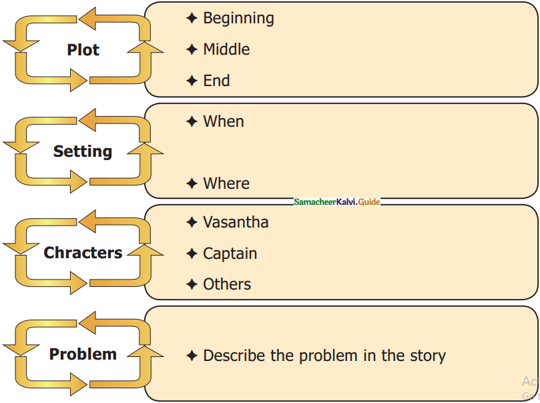Click the Plot cycle arrows icon
The width and height of the screenshot is (540, 403).
click(x=83, y=49)
